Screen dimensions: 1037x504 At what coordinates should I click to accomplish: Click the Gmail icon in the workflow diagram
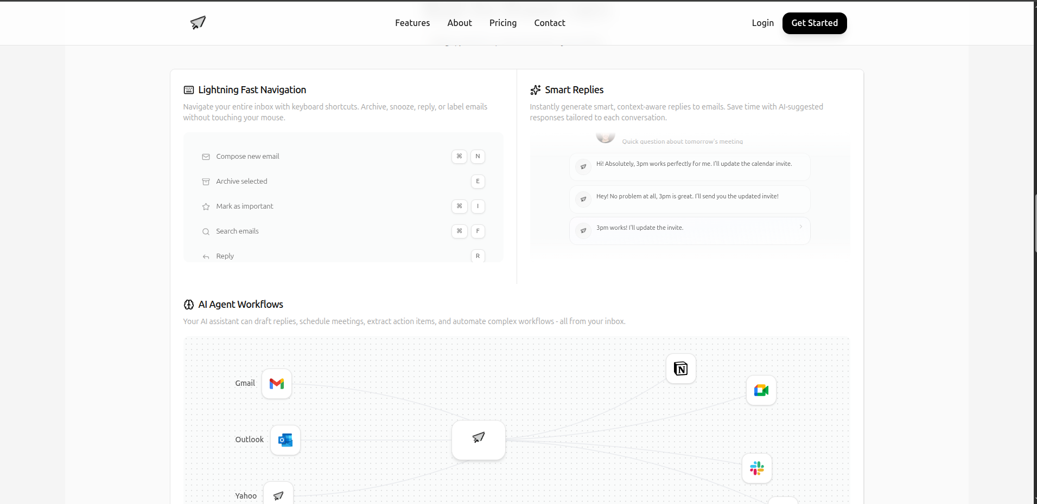click(276, 384)
